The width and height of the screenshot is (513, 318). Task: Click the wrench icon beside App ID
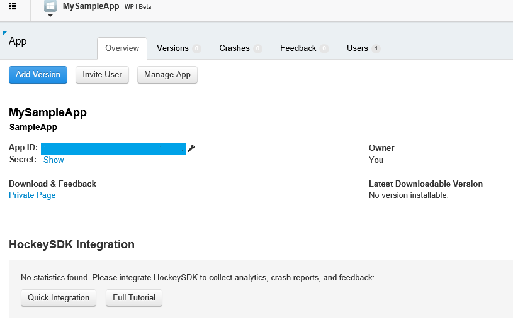[191, 148]
